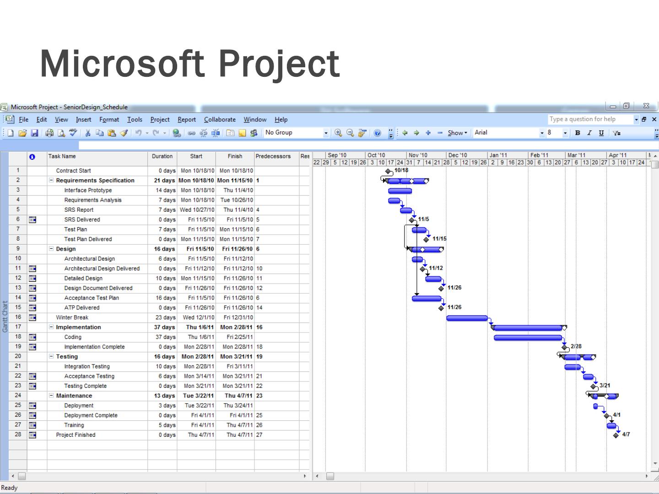Run the spelling check (ABC) tool
Screen dimensions: 659x494
click(x=73, y=133)
